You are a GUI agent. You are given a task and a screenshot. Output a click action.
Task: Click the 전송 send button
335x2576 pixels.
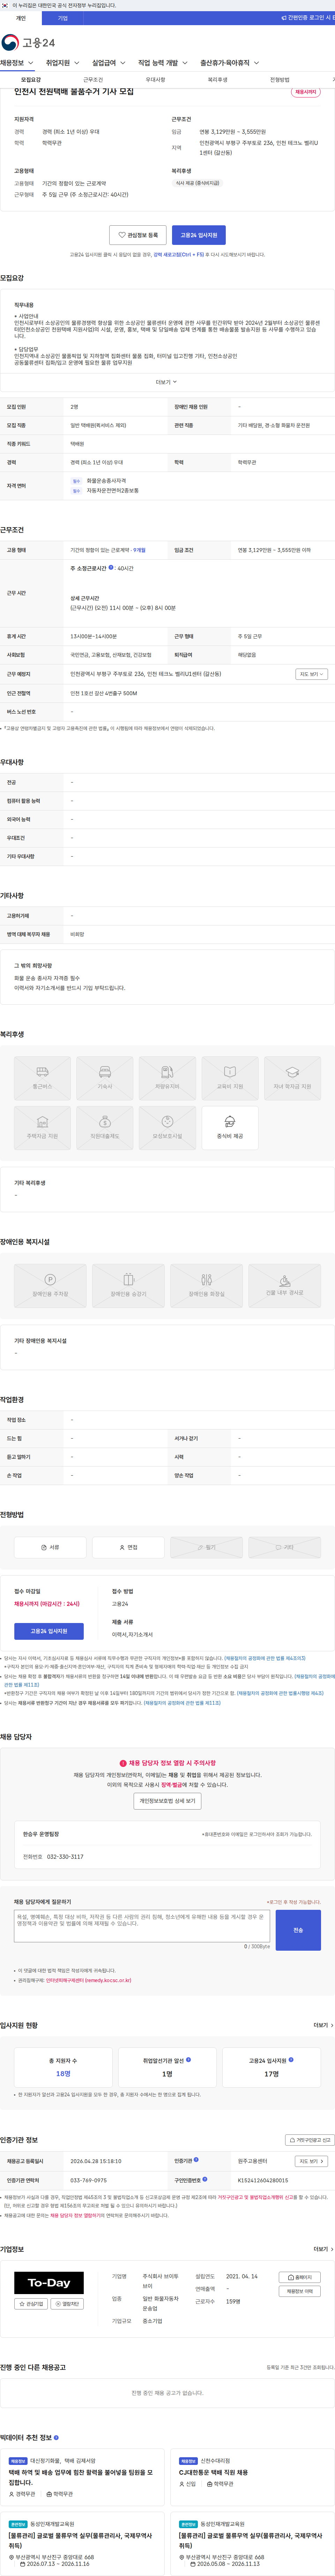click(298, 1930)
